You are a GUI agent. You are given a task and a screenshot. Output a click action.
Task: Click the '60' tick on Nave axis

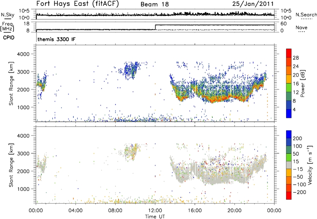tap(284, 24)
